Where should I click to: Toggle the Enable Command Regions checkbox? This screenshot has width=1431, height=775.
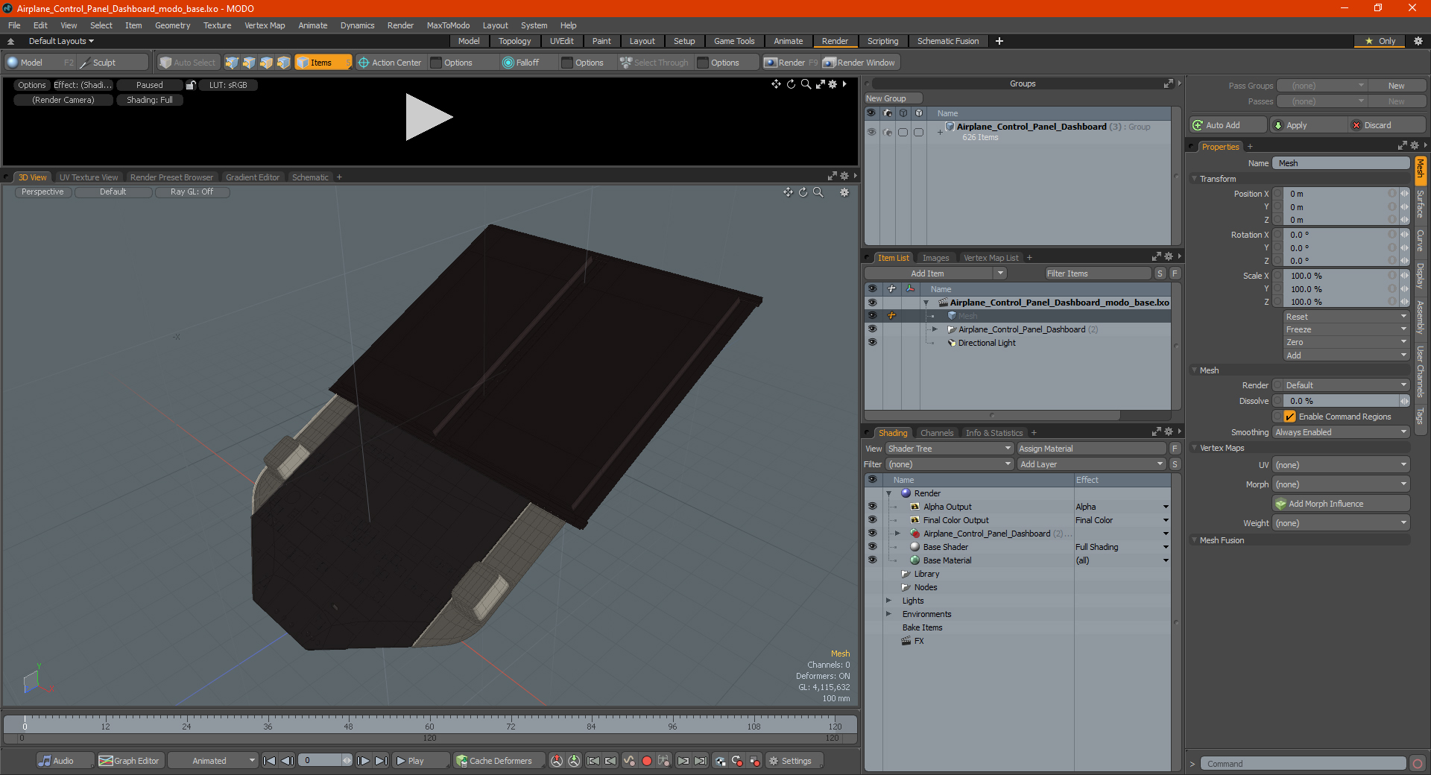(1290, 417)
